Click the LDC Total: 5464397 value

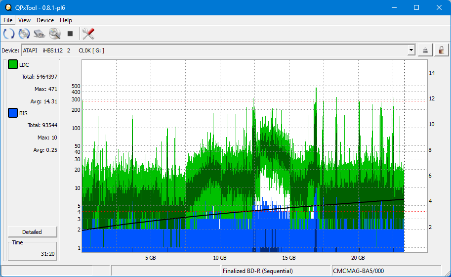[x=40, y=77]
